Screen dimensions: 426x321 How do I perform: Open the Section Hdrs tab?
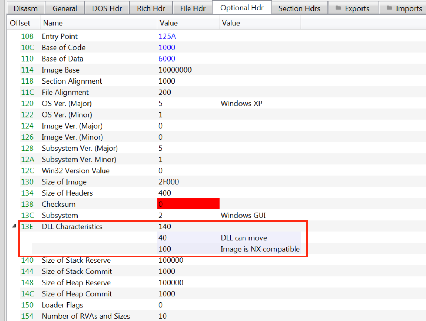[299, 8]
